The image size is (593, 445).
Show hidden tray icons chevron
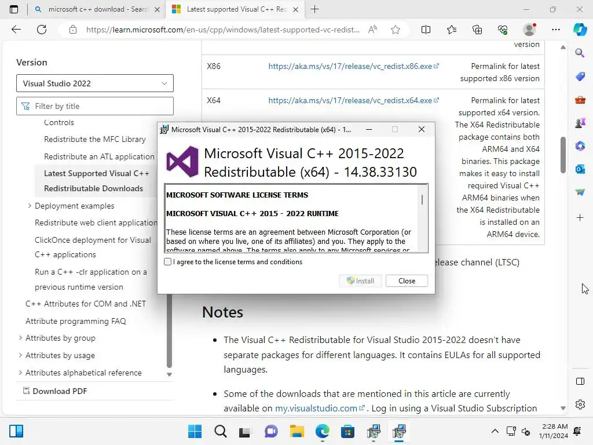495,431
